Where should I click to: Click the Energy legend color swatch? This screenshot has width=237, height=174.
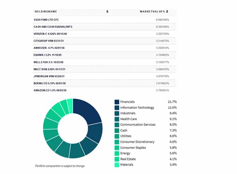117,153
